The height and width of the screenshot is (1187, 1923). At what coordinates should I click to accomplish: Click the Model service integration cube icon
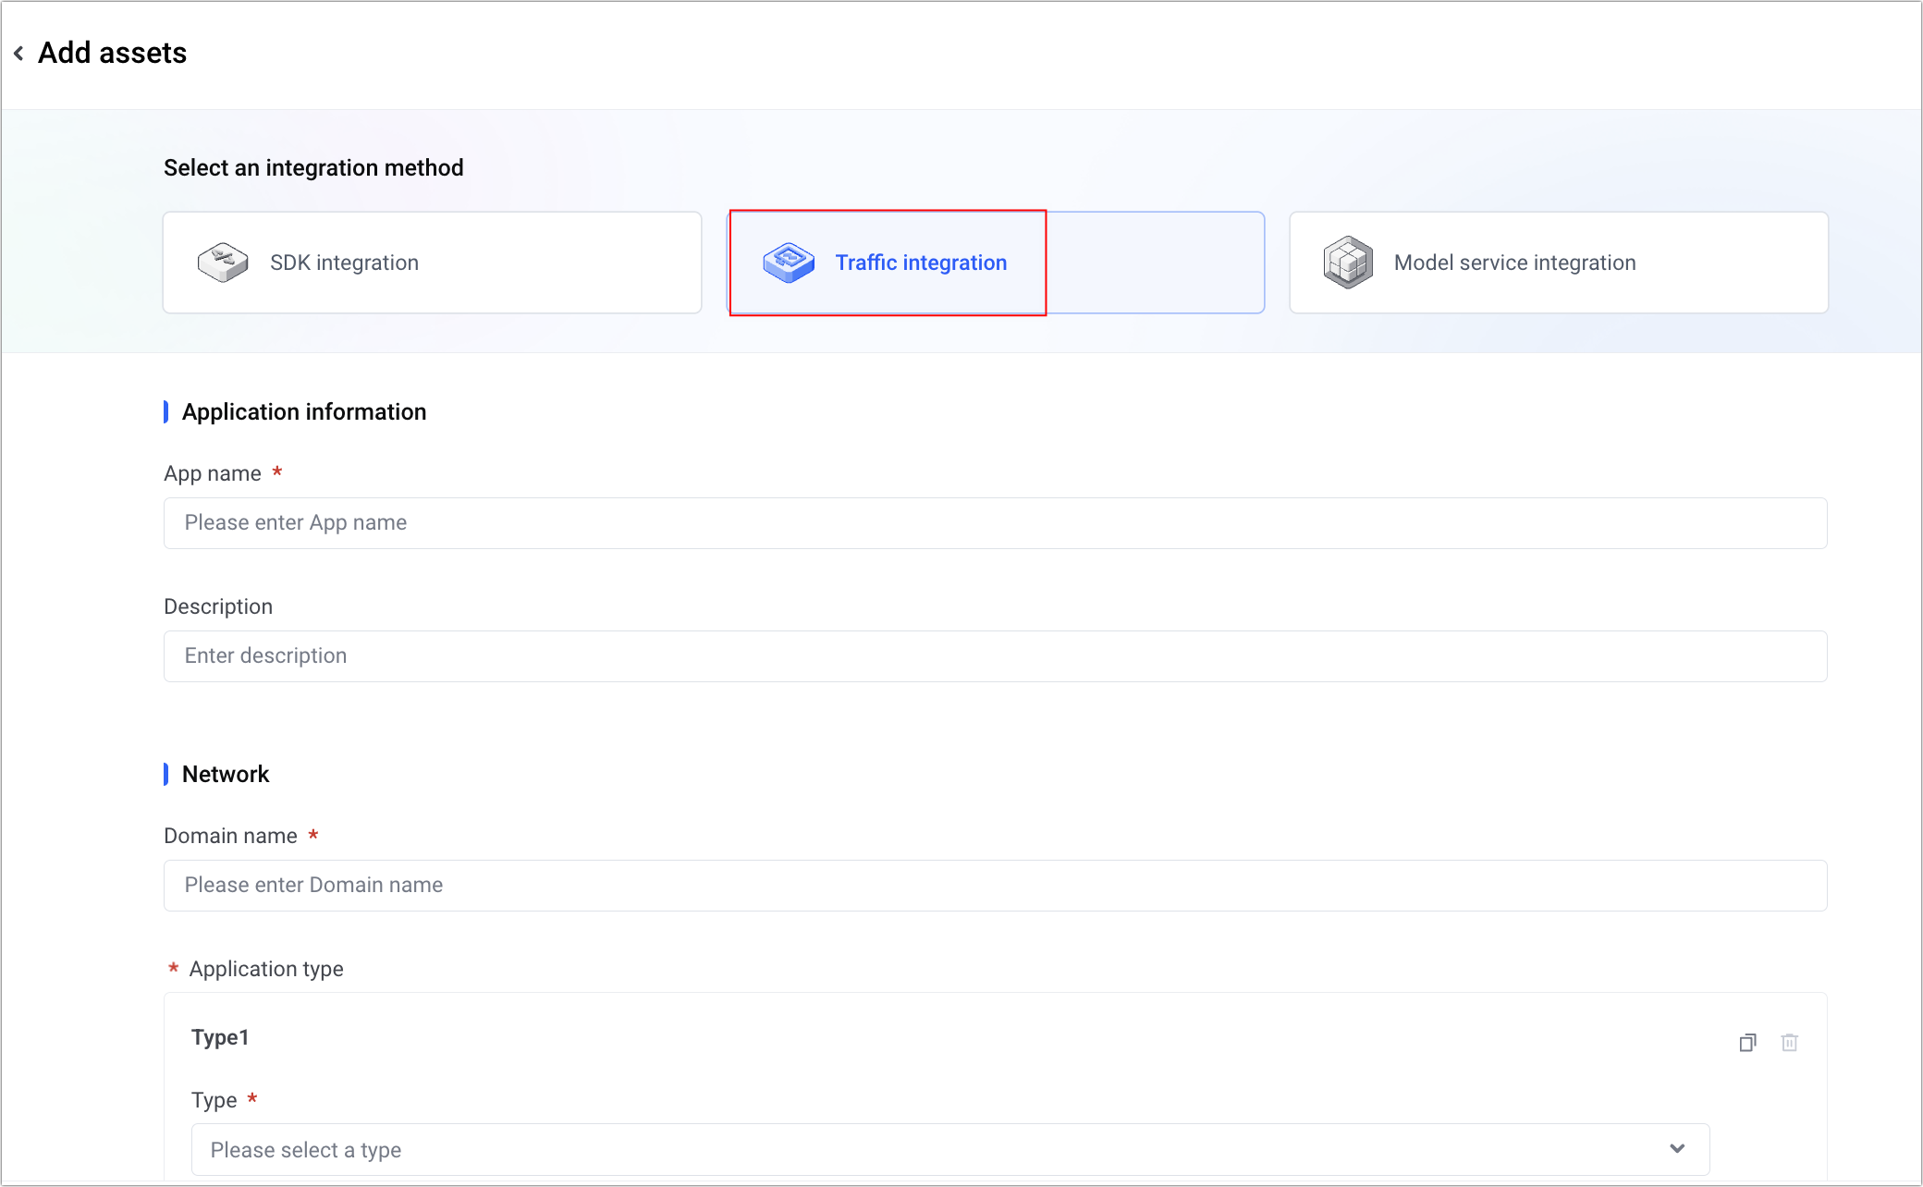1348,263
